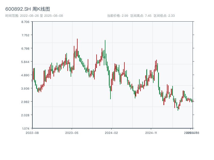Click the y-axis value 3.936
The height and width of the screenshot is (160, 214).
[25, 89]
